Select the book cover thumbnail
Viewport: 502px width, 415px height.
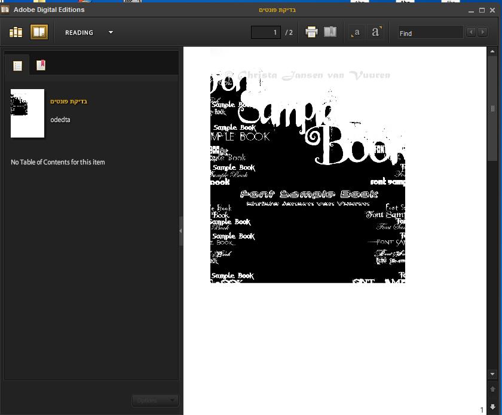pos(27,114)
